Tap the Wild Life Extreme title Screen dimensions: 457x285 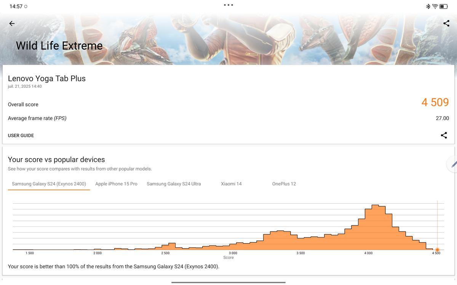59,46
